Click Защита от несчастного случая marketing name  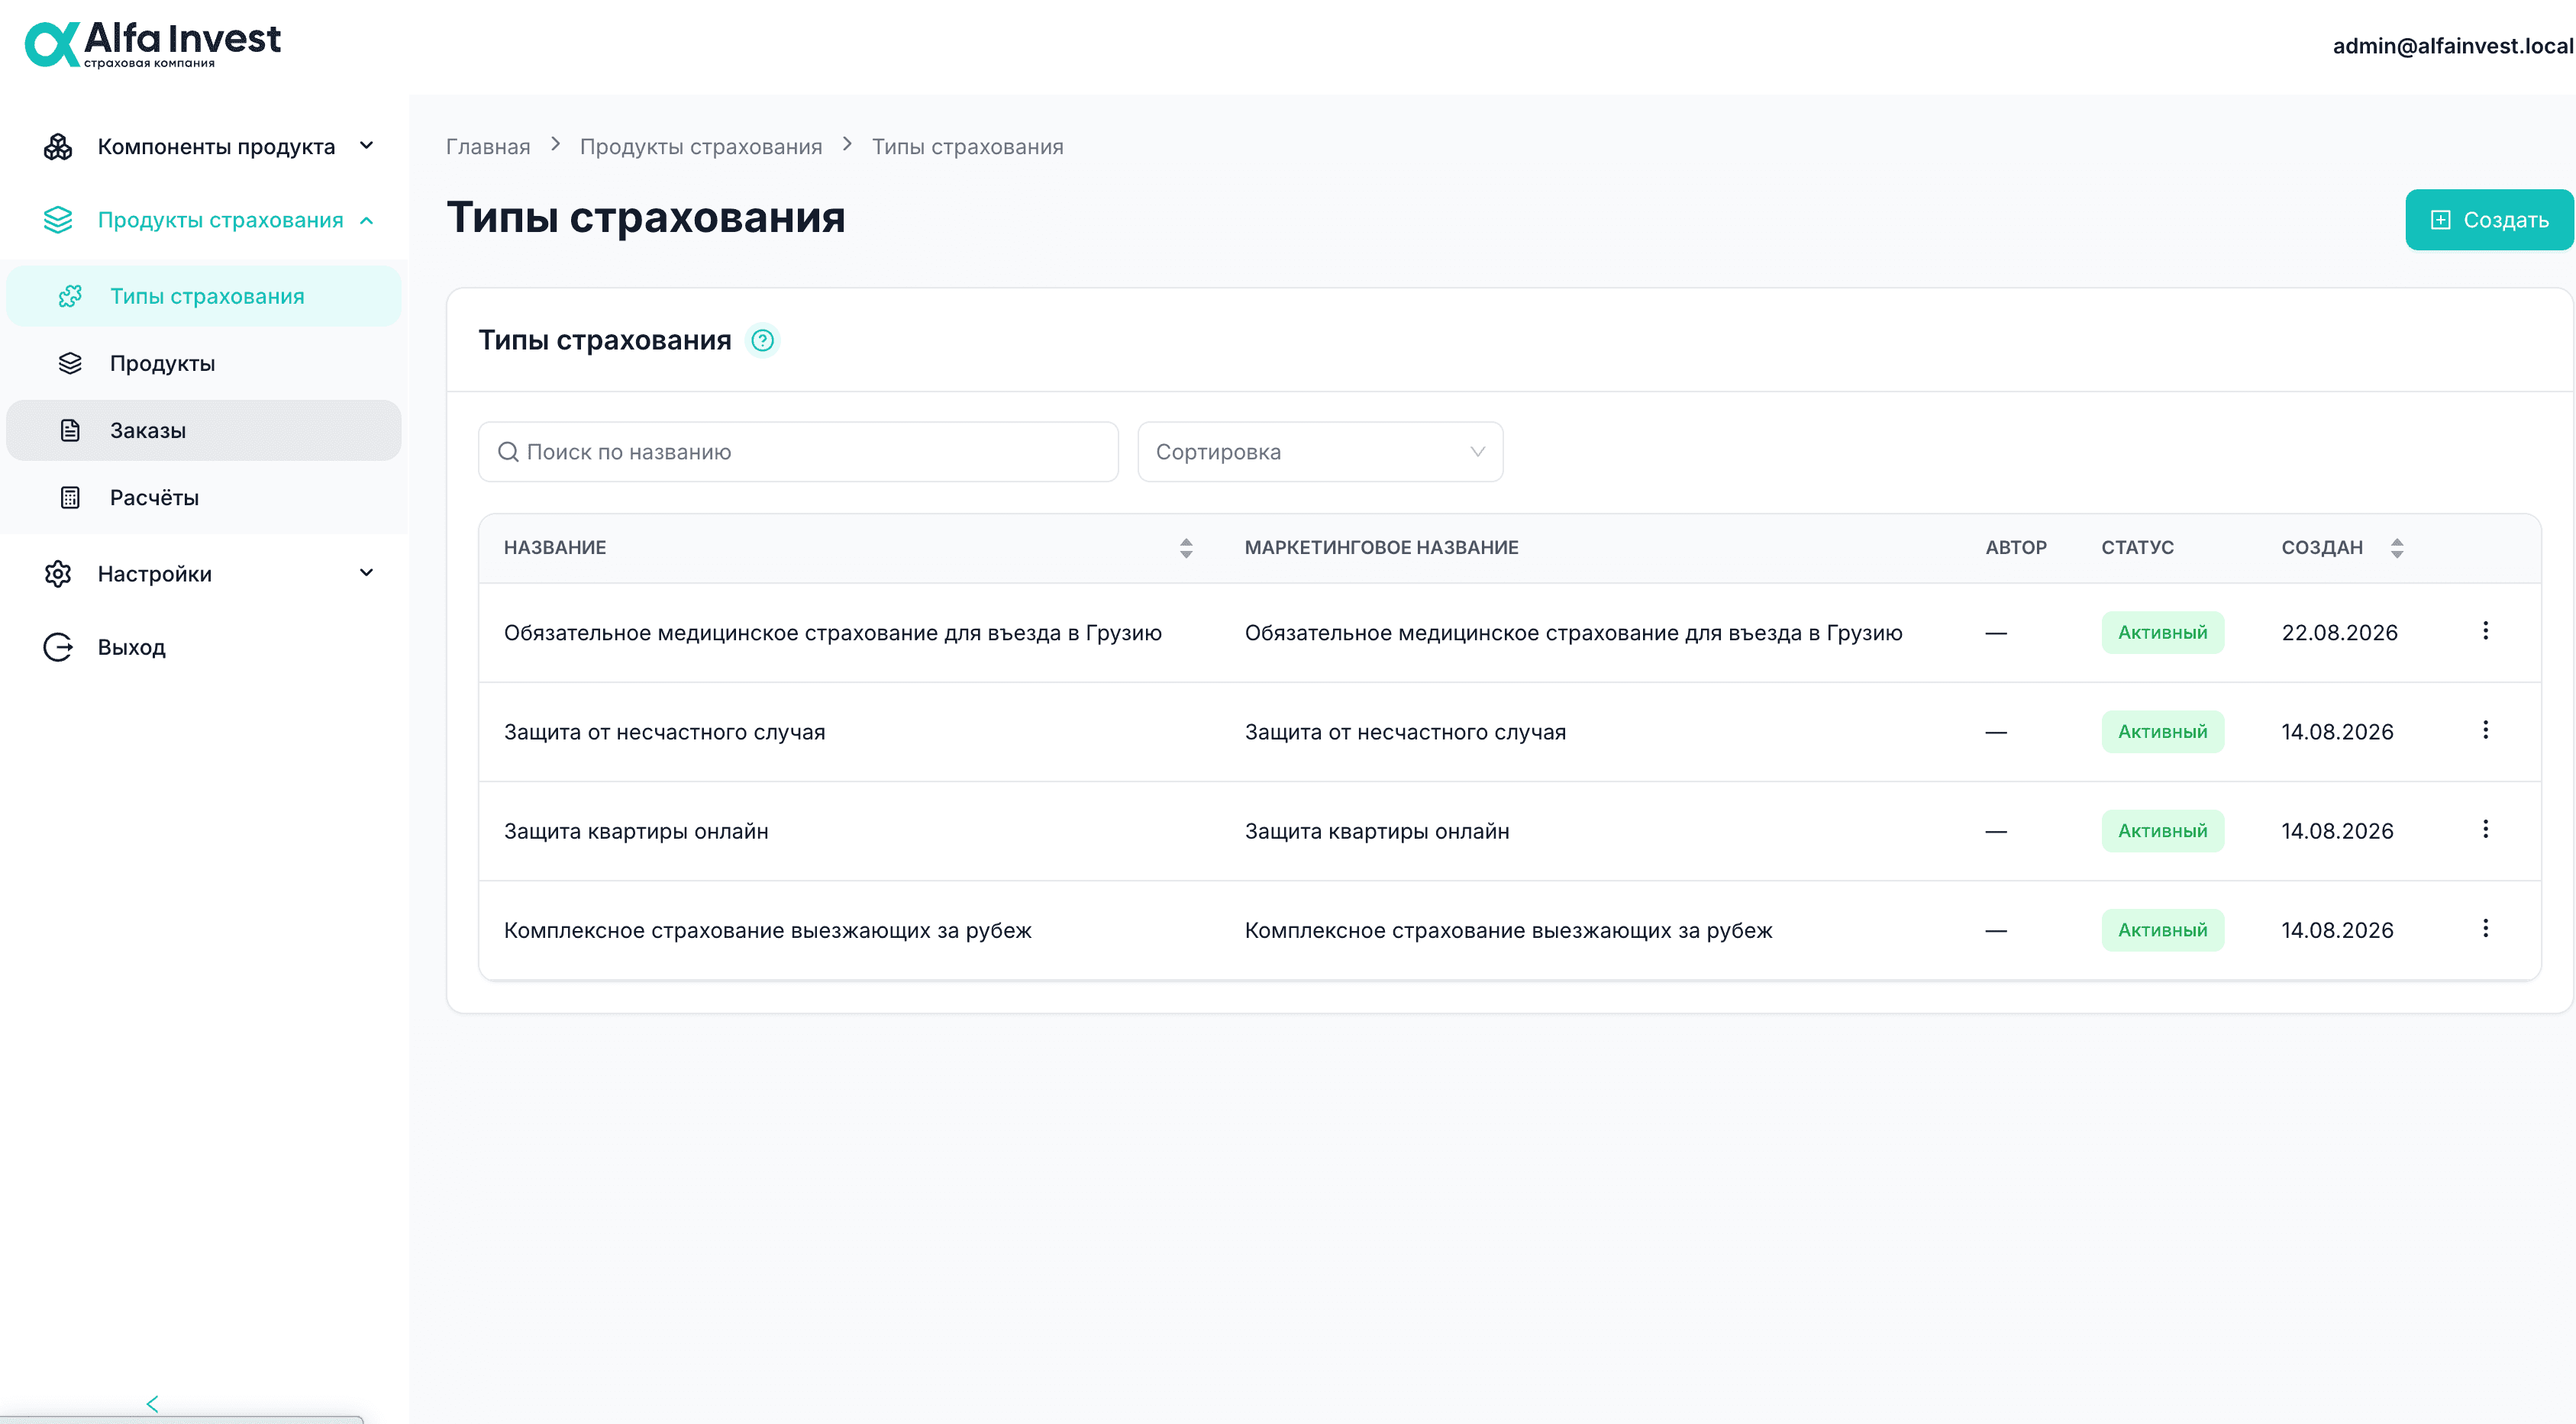pos(1405,732)
